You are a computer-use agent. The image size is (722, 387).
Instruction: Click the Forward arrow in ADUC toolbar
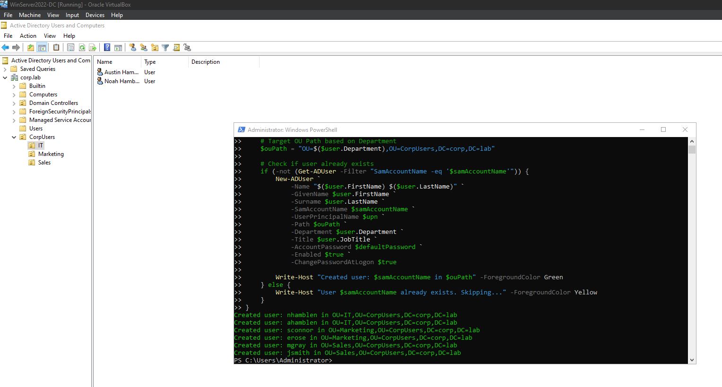16,47
